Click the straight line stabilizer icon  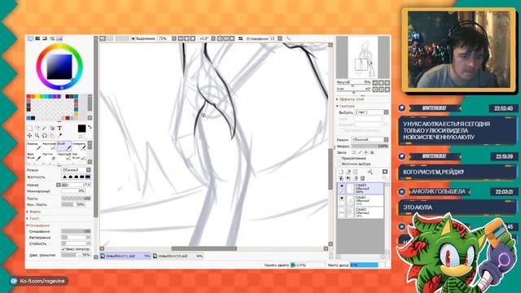coord(288,39)
